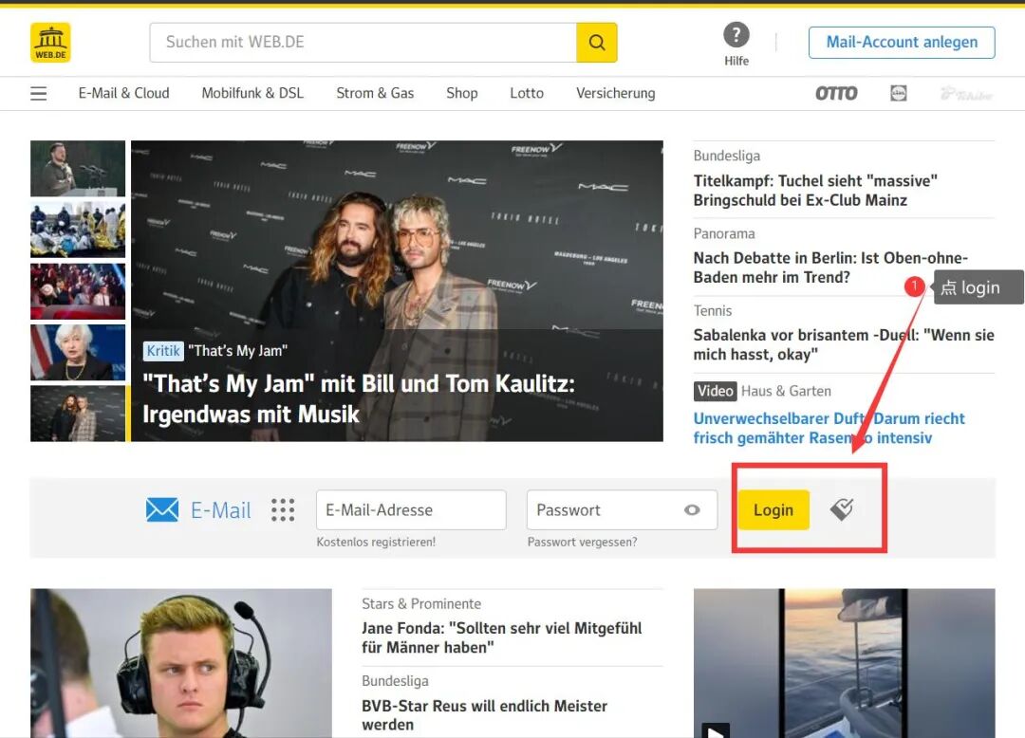Image resolution: width=1025 pixels, height=738 pixels.
Task: Click the Lidl partner logo
Action: [899, 93]
